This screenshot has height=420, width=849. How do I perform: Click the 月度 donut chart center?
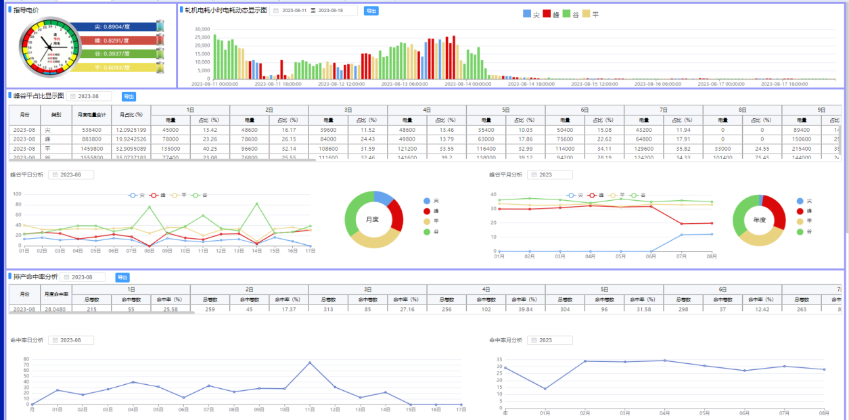tap(374, 219)
